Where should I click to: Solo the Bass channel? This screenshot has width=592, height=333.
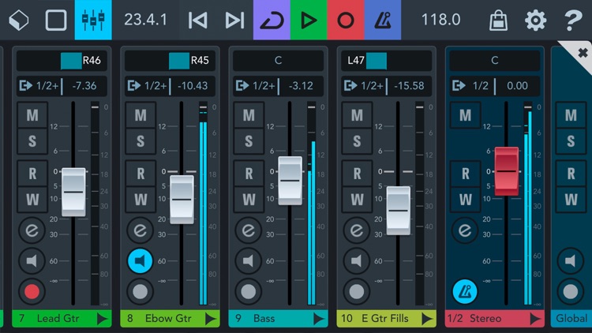(x=249, y=140)
